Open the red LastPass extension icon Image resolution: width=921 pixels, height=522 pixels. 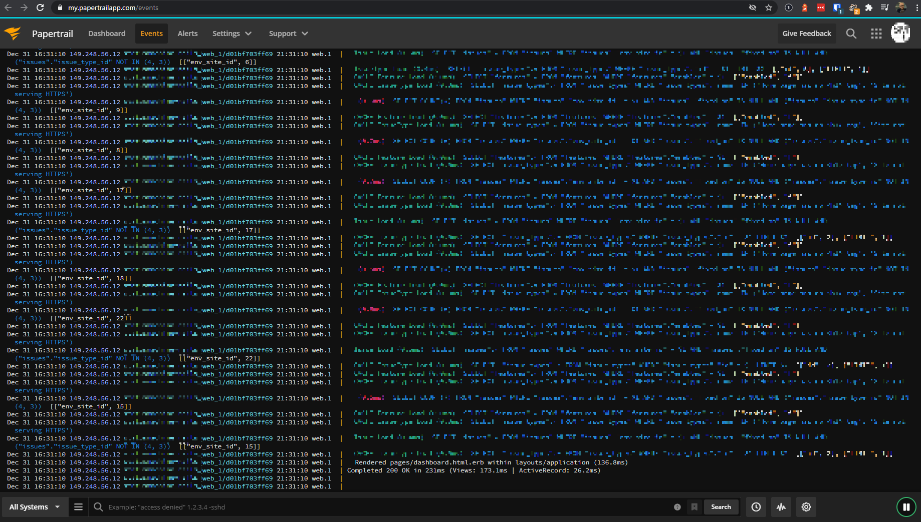(821, 8)
